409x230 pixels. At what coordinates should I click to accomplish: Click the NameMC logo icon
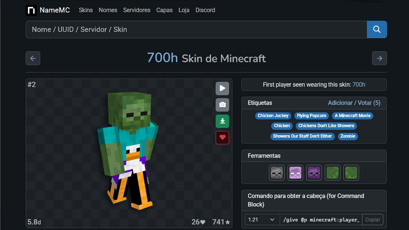pos(31,10)
